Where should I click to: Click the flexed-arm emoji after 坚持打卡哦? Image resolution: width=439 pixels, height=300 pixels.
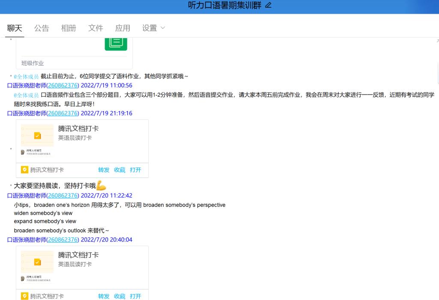pyautogui.click(x=101, y=186)
